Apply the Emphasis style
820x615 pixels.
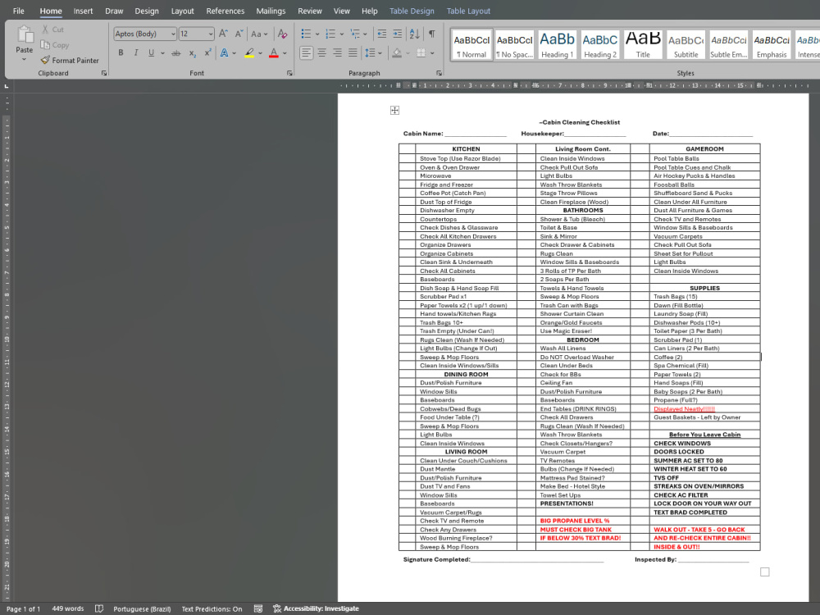click(772, 44)
